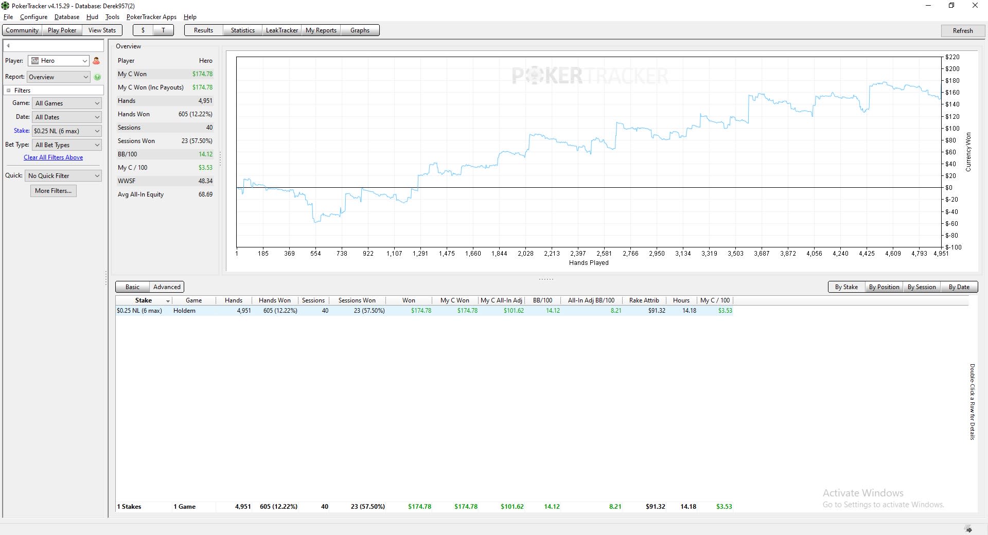Switch to Advanced stats view
The width and height of the screenshot is (988, 535).
[167, 287]
